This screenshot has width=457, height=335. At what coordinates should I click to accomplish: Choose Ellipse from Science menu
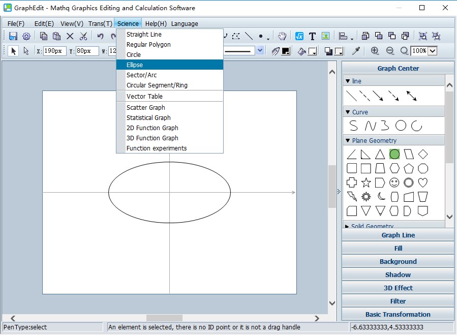170,65
